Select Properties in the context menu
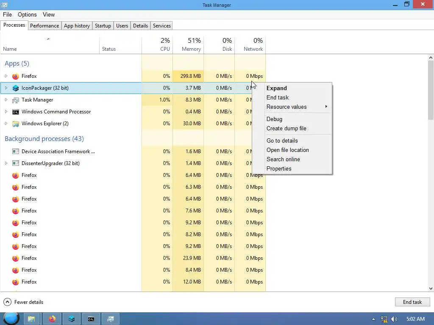Viewport: 434px width, 325px height. pyautogui.click(x=292, y=168)
